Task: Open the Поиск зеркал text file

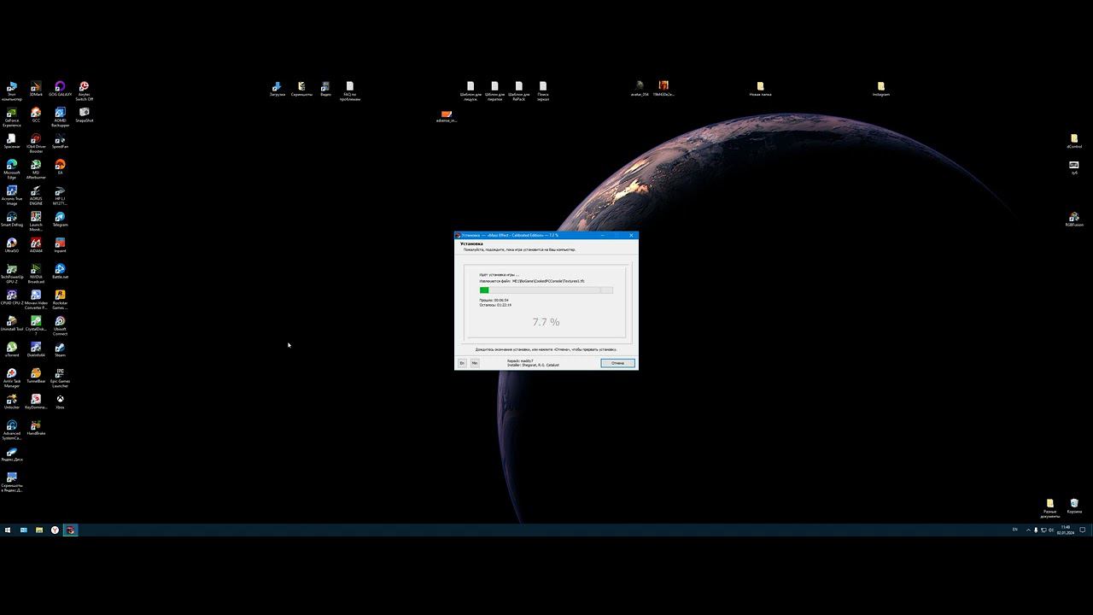Action: click(x=543, y=91)
